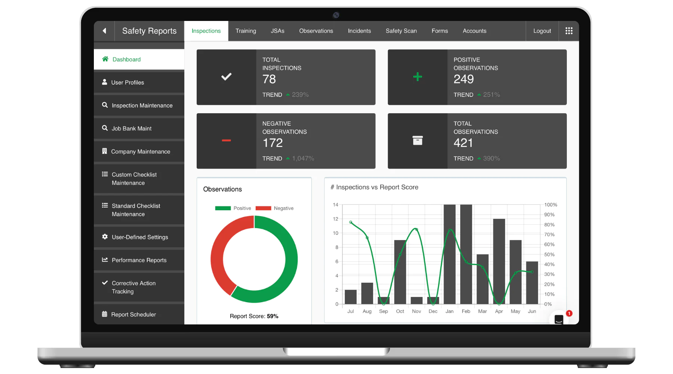Go to Report Scheduler in sidebar
Image resolution: width=673 pixels, height=374 pixels.
(133, 315)
